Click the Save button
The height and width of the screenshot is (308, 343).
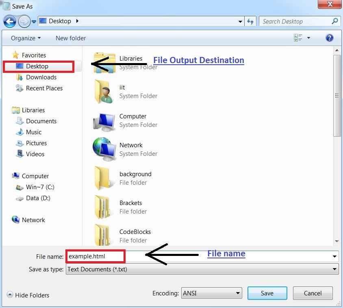(267, 293)
